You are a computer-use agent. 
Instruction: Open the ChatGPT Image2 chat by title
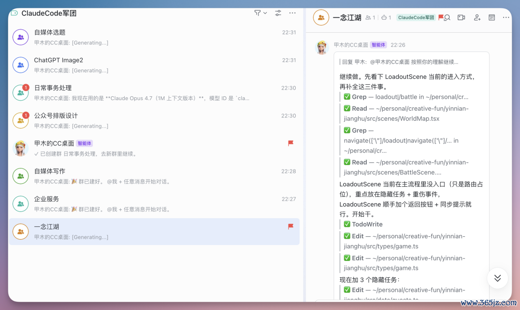[x=58, y=60]
